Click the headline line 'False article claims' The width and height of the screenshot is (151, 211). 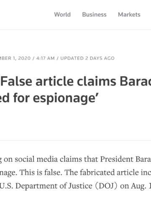(x=58, y=82)
